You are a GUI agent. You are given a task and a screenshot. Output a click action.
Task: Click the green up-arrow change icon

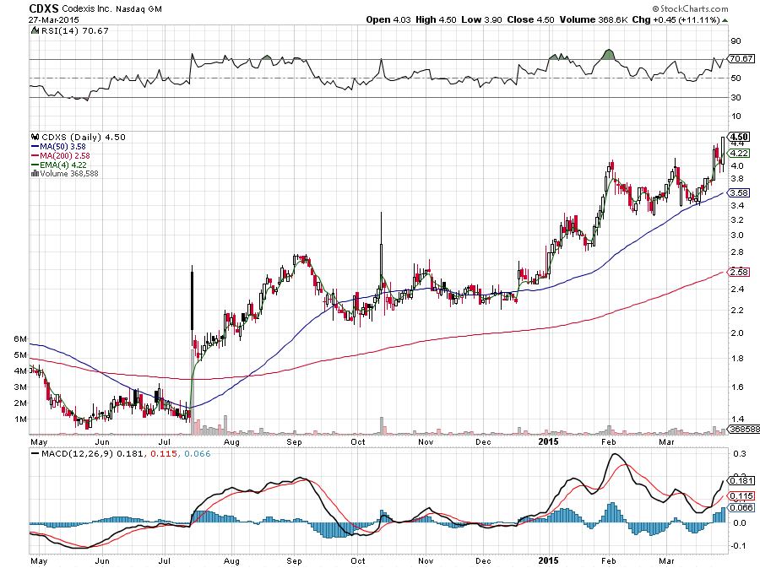[725, 20]
